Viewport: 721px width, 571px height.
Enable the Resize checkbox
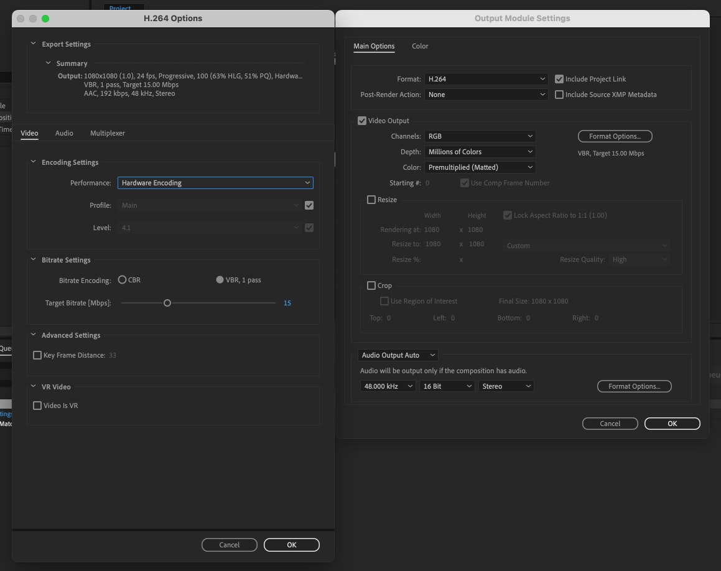pos(371,200)
